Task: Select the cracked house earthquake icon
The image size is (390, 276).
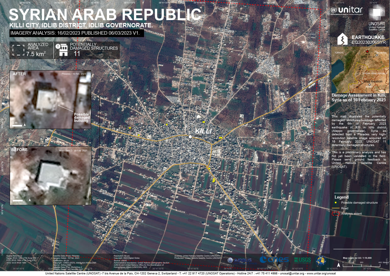Action: 342,39
